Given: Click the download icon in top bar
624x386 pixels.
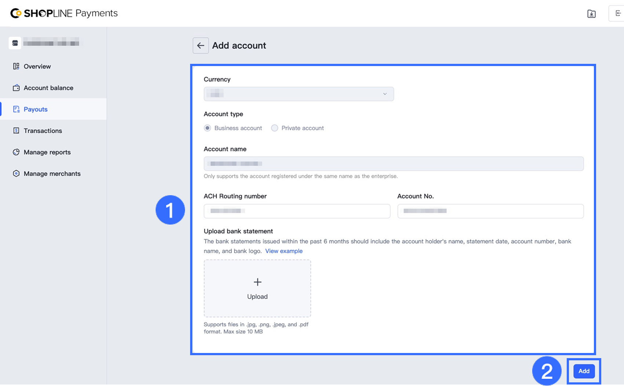Looking at the screenshot, I should tap(591, 14).
